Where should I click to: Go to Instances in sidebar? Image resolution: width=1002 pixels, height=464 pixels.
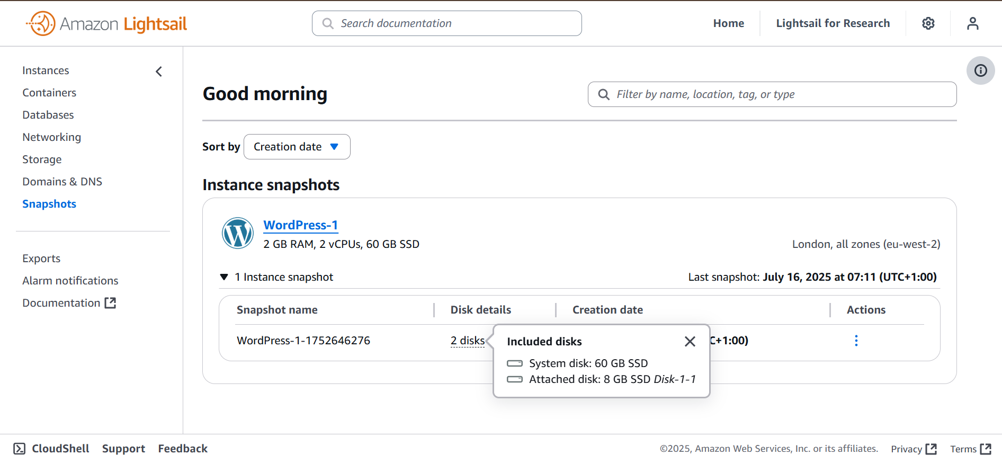[46, 70]
